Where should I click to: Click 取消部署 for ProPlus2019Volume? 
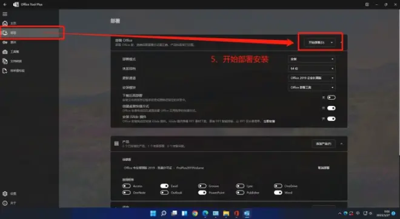click(x=324, y=168)
